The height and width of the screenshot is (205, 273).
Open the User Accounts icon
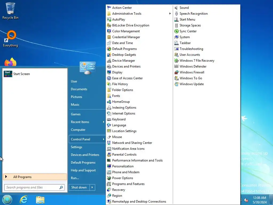(x=176, y=55)
